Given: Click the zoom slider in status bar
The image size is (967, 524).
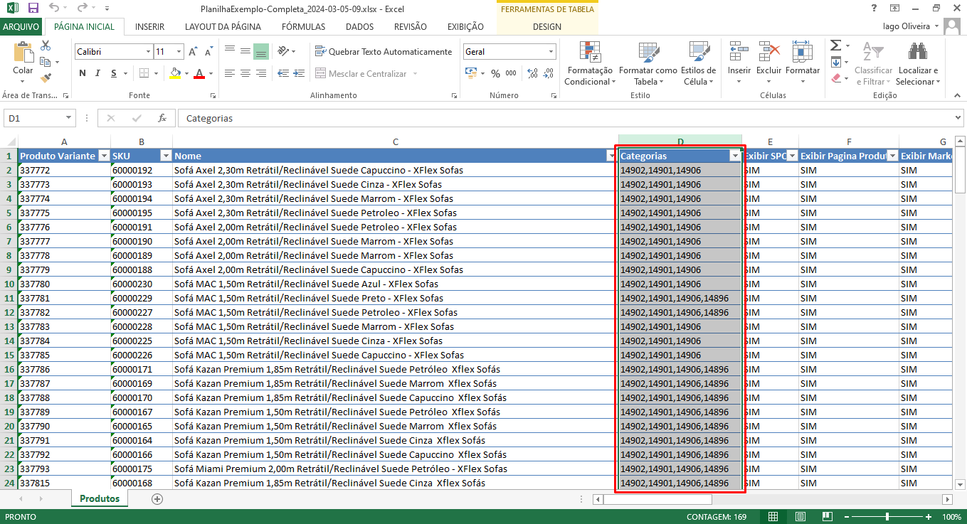Looking at the screenshot, I should pyautogui.click(x=887, y=517).
